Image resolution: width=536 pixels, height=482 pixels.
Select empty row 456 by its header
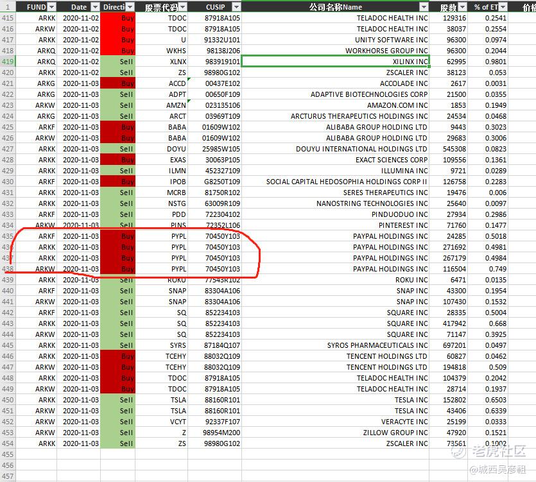point(8,465)
